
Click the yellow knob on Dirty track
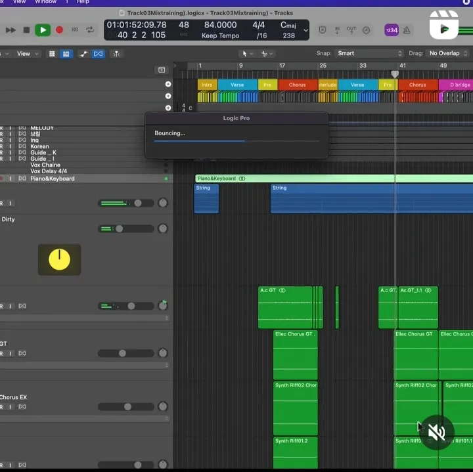click(59, 260)
